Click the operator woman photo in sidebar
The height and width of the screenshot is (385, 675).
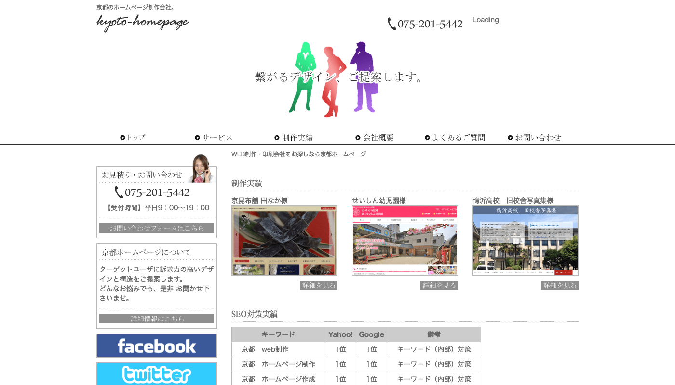201,169
